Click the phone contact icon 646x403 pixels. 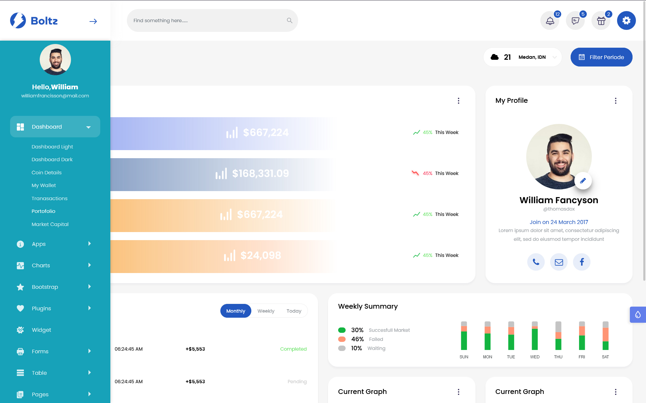coord(536,262)
